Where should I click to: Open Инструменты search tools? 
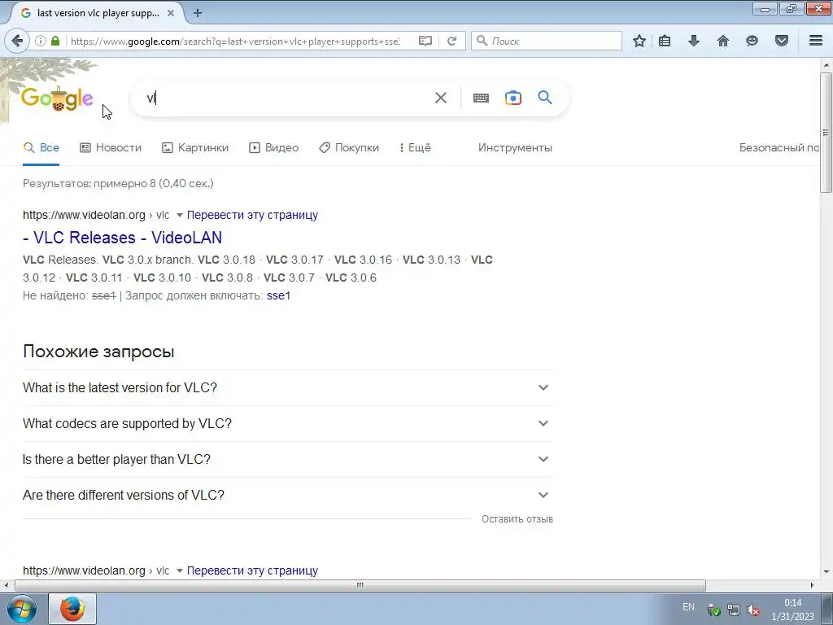(515, 148)
